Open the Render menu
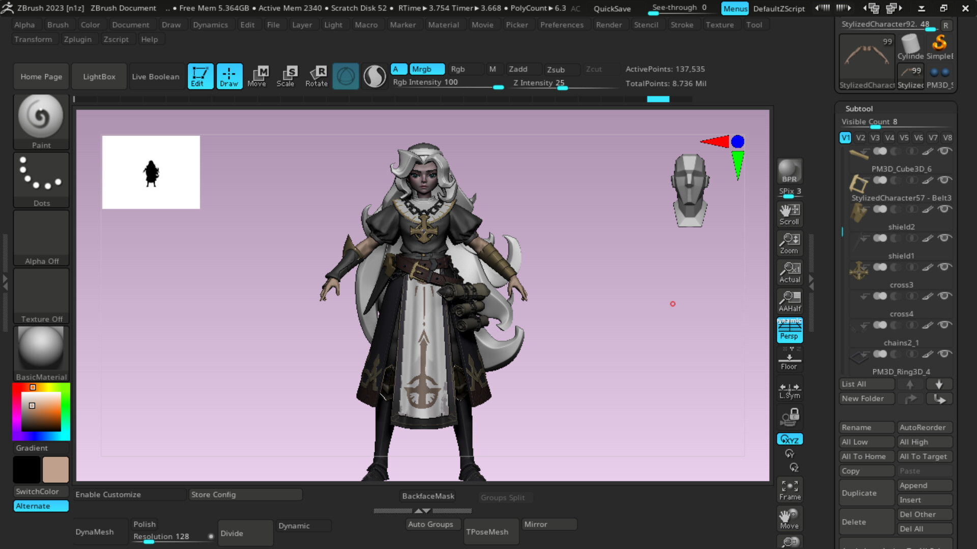This screenshot has width=977, height=549. pyautogui.click(x=609, y=24)
